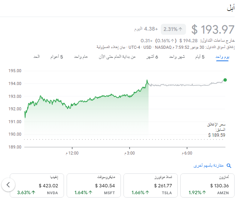
Task: Select the one month (شهر واحد) tab
Action: [x=177, y=57]
